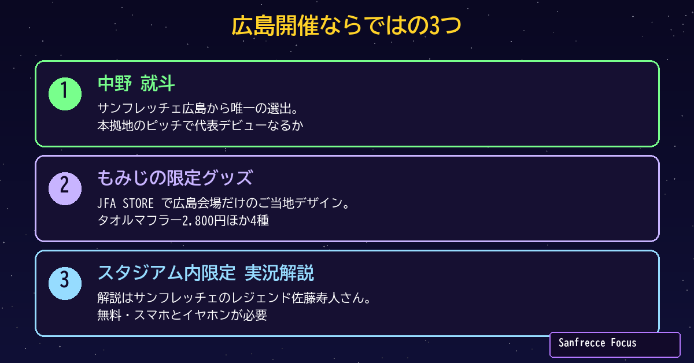This screenshot has width=694, height=363.
Task: Click the line mentioning 佐藤寿人さん
Action: pos(234,299)
